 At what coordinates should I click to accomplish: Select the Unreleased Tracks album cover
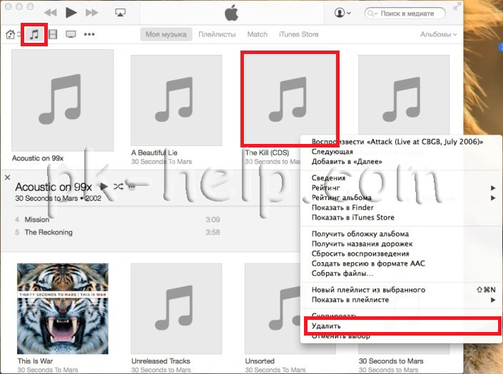[176, 308]
